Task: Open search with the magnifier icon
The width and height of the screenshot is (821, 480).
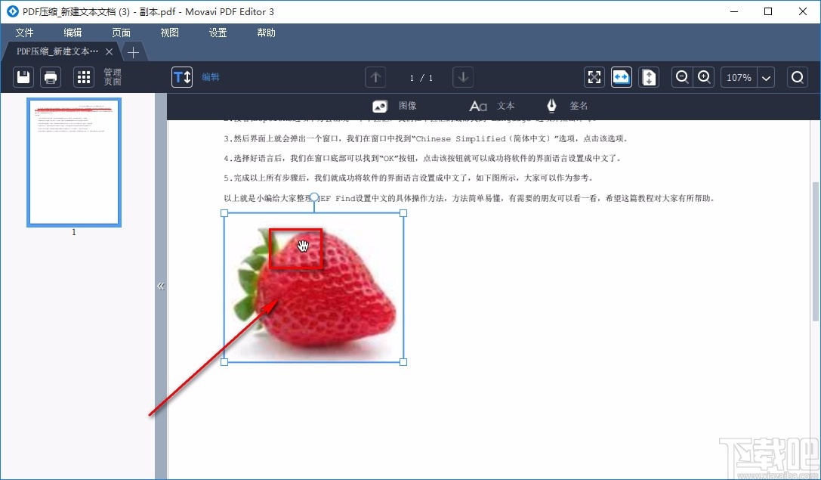Action: click(797, 76)
